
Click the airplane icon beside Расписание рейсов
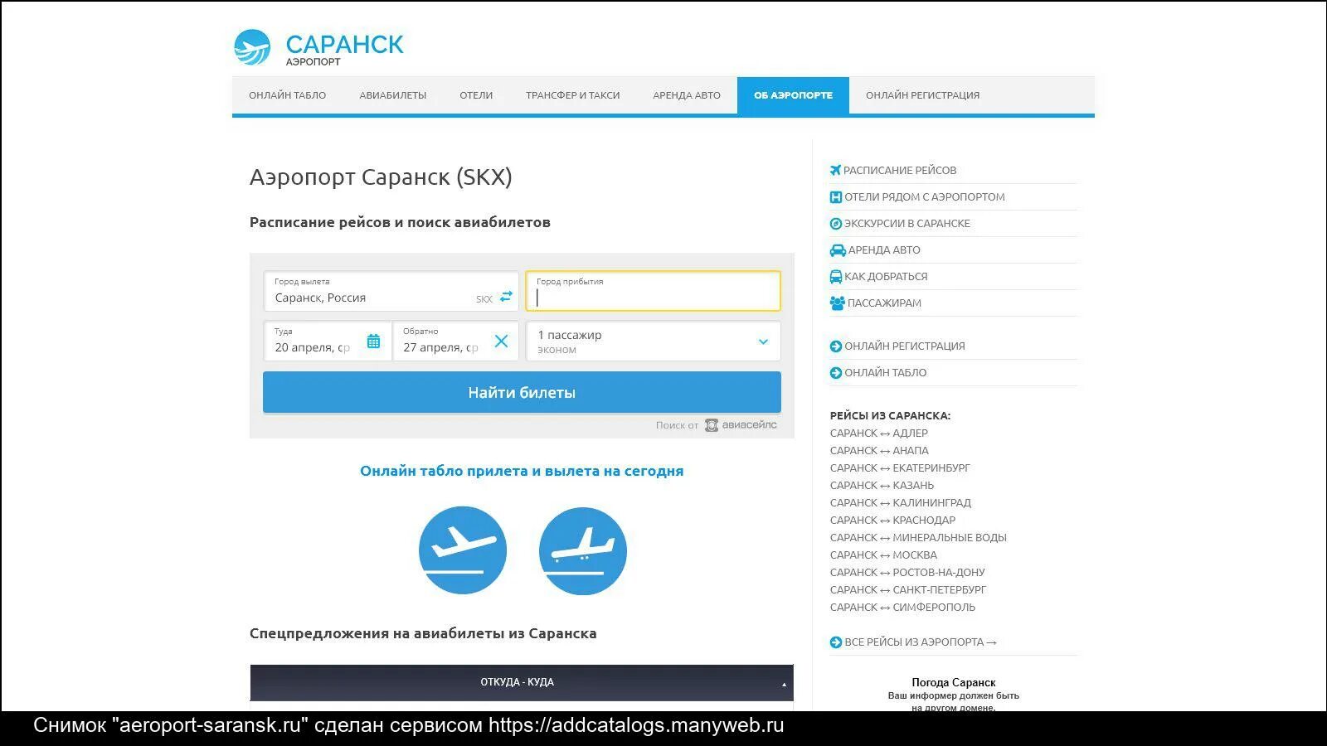click(835, 170)
